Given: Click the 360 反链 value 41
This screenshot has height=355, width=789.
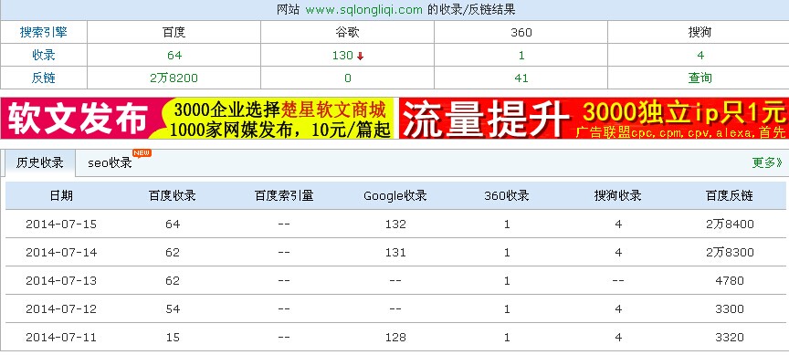Looking at the screenshot, I should [521, 78].
